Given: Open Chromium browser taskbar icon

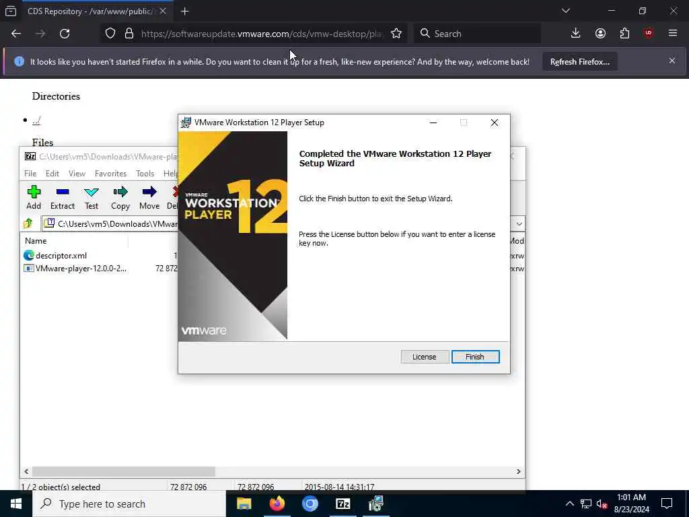Looking at the screenshot, I should [x=310, y=504].
